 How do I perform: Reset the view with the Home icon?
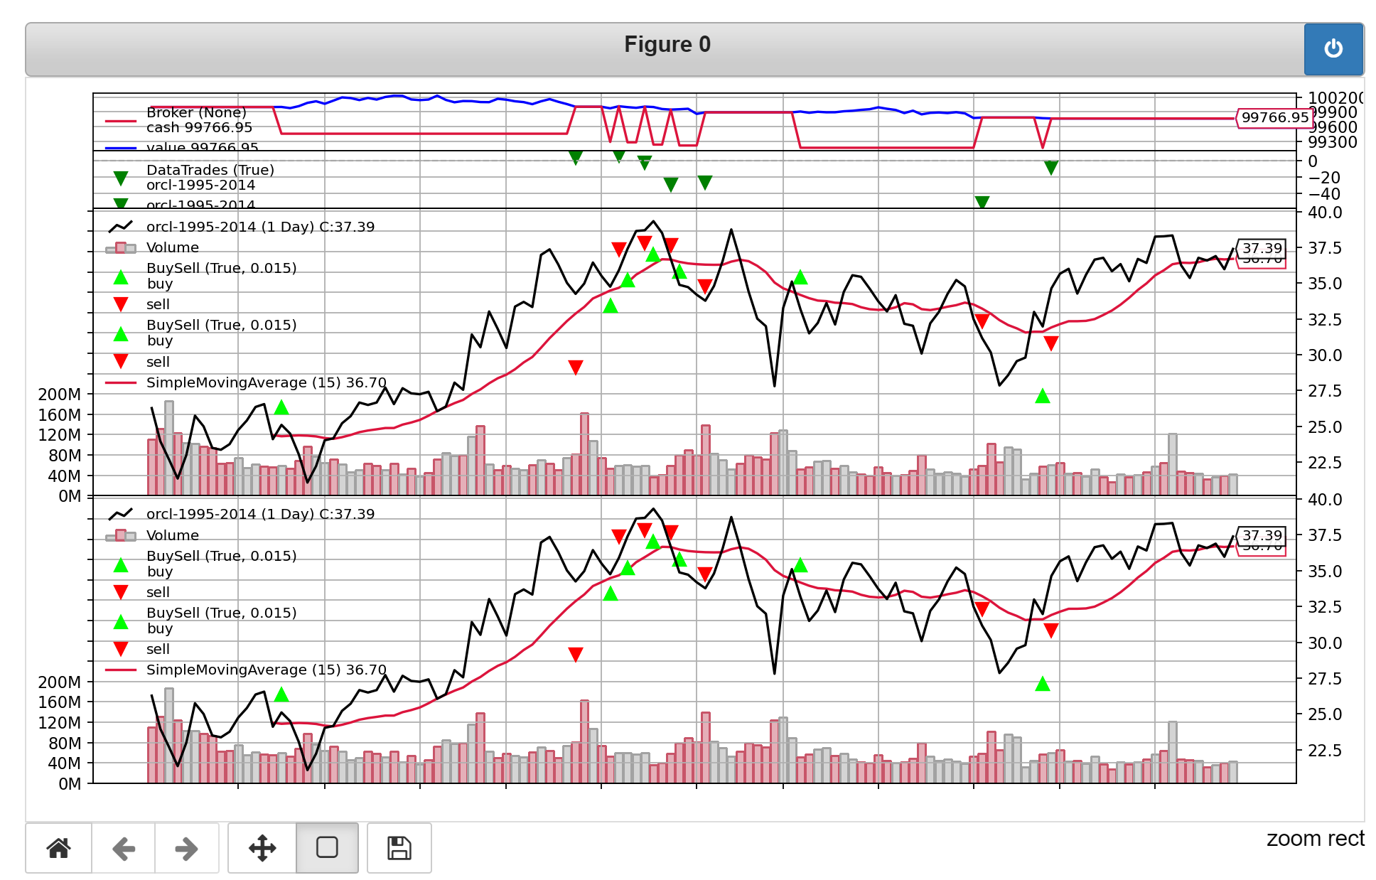(x=59, y=847)
